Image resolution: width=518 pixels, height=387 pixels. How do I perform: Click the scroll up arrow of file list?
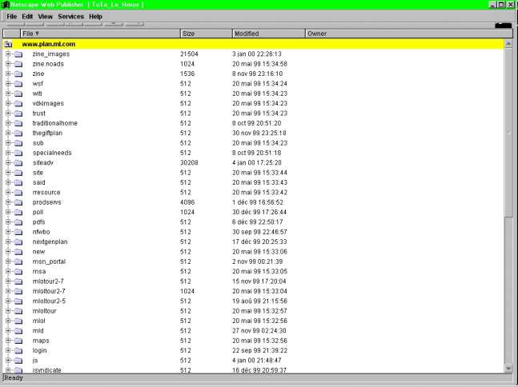point(508,43)
